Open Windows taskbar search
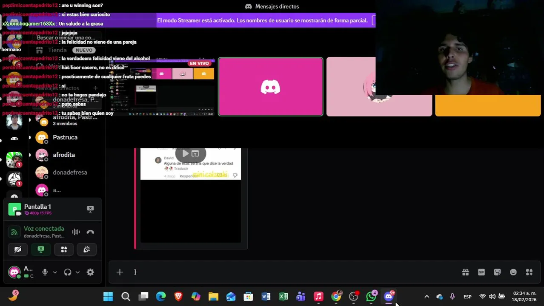Image resolution: width=544 pixels, height=306 pixels. (126, 297)
